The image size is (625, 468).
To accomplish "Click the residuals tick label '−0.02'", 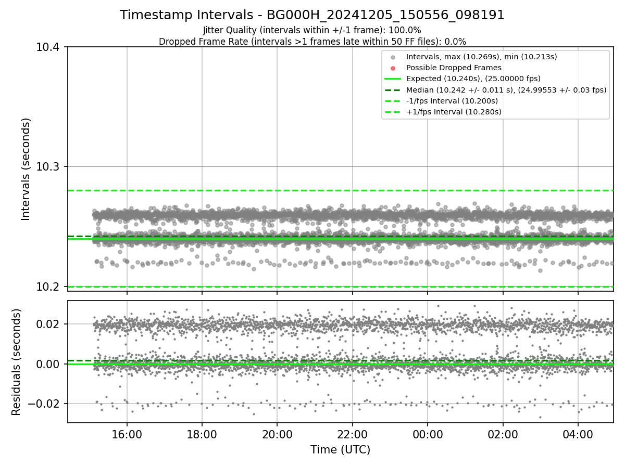I will [45, 404].
